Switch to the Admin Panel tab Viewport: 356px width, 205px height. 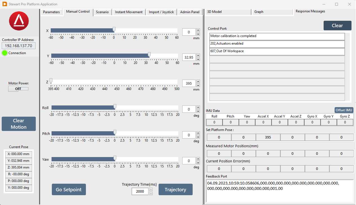190,12
